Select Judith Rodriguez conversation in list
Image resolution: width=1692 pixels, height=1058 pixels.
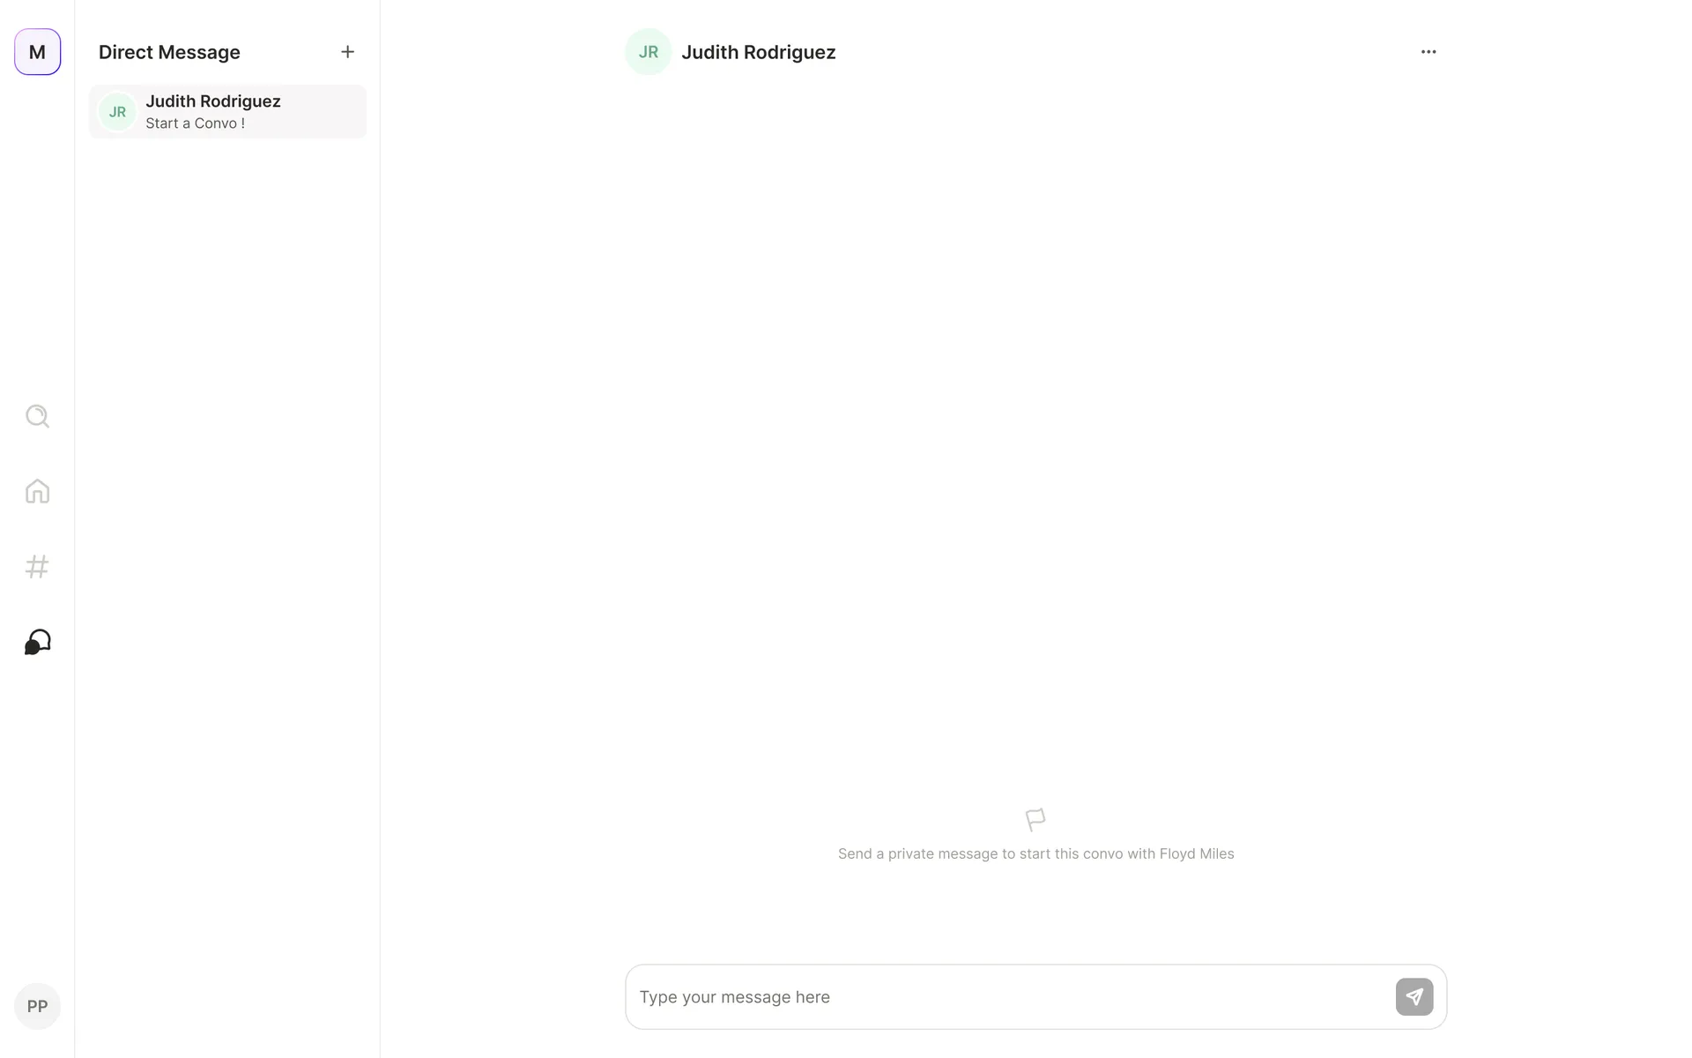pos(227,111)
